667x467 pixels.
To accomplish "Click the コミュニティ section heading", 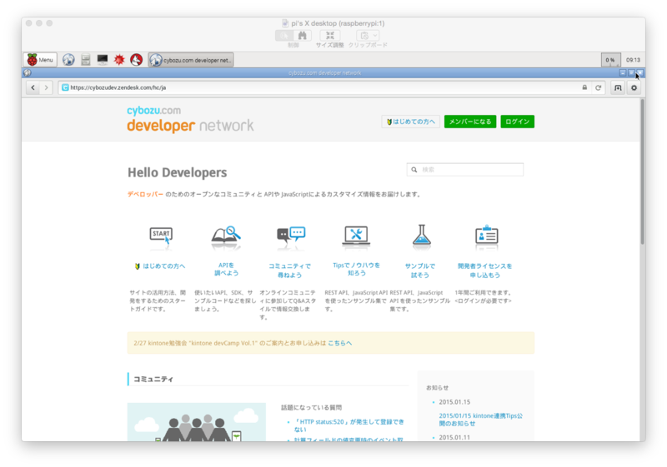I will pyautogui.click(x=153, y=379).
